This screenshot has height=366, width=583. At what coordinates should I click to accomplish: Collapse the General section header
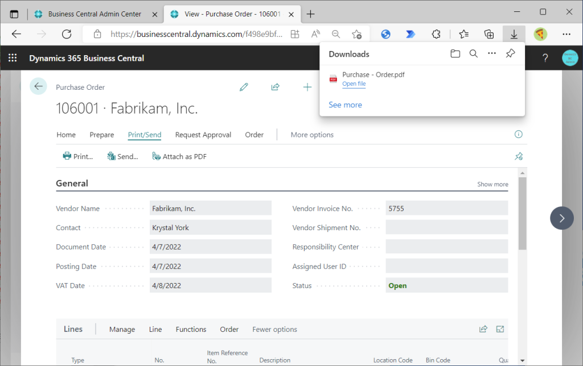72,184
